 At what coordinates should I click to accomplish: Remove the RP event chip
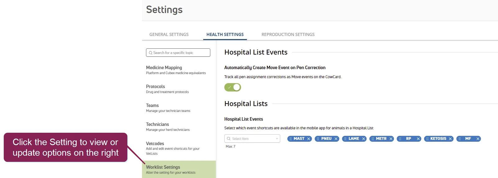pyautogui.click(x=418, y=139)
